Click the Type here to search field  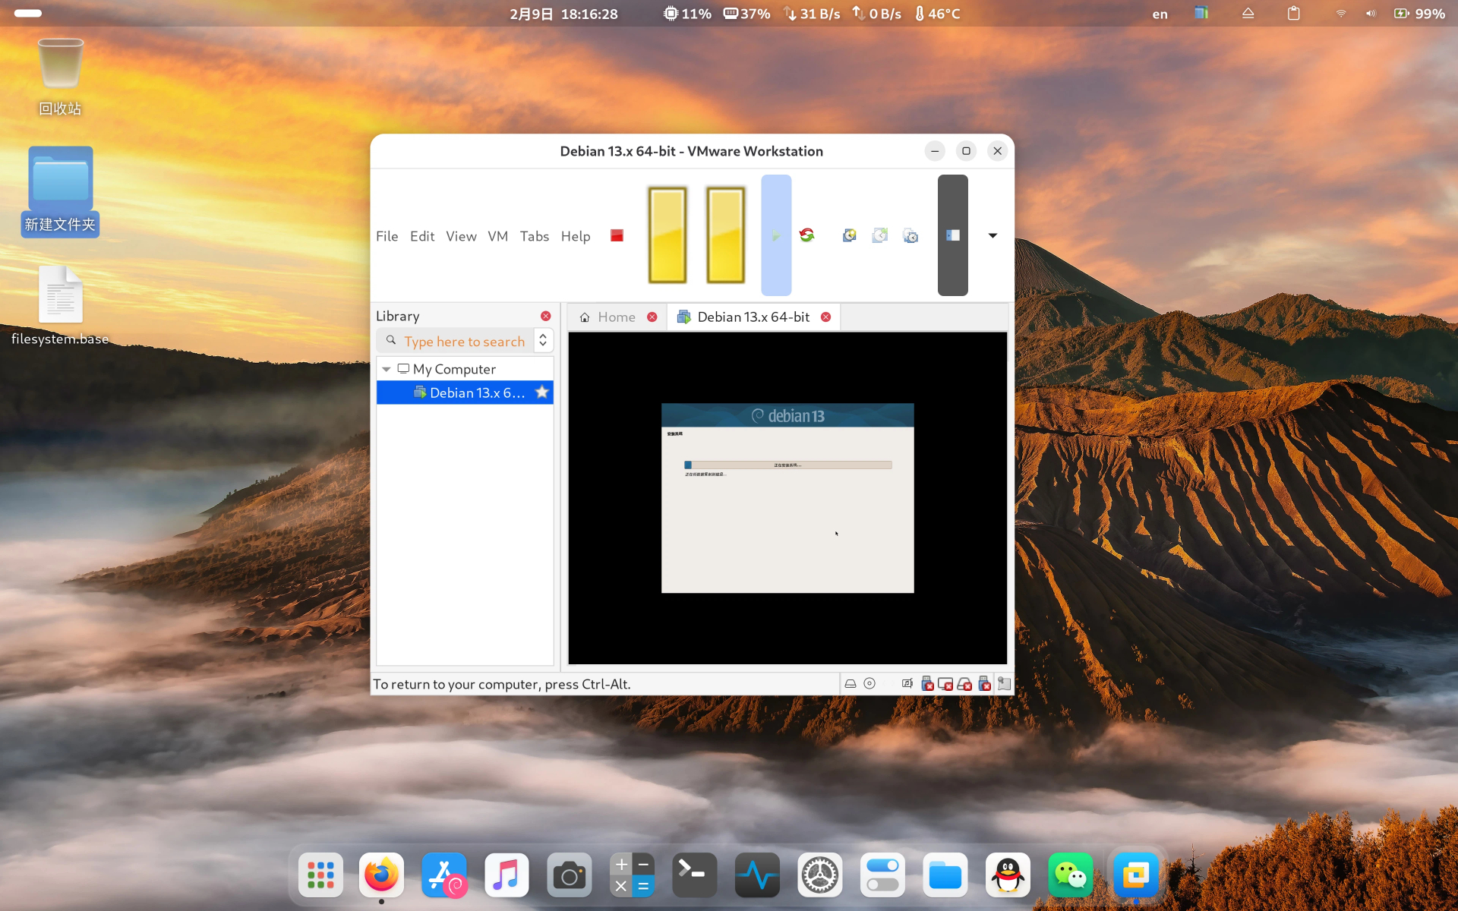tap(464, 342)
